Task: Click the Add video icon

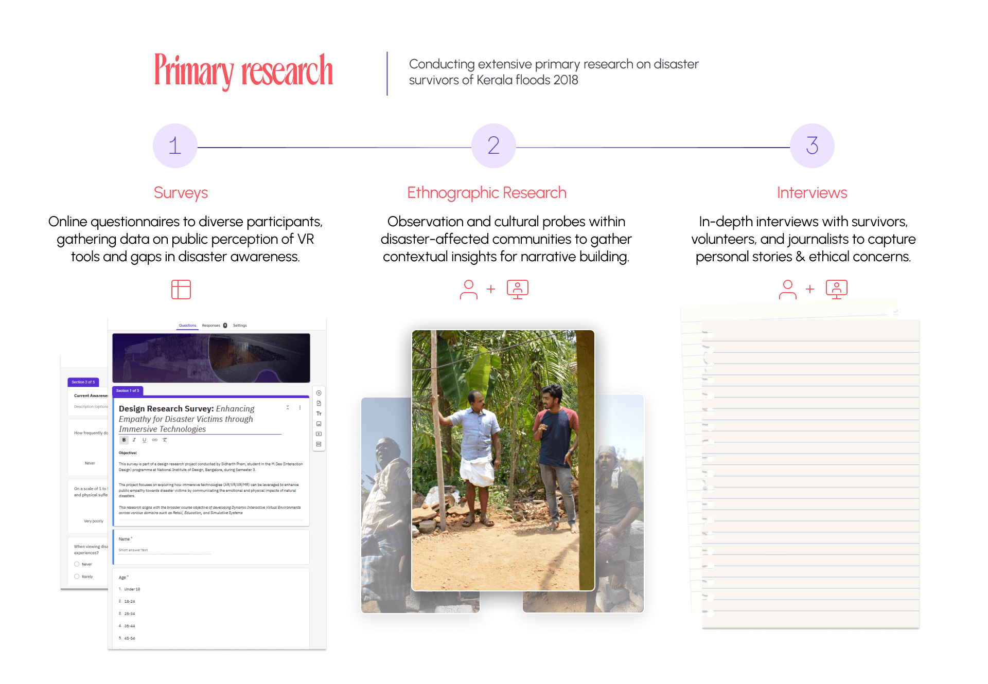Action: click(x=319, y=434)
